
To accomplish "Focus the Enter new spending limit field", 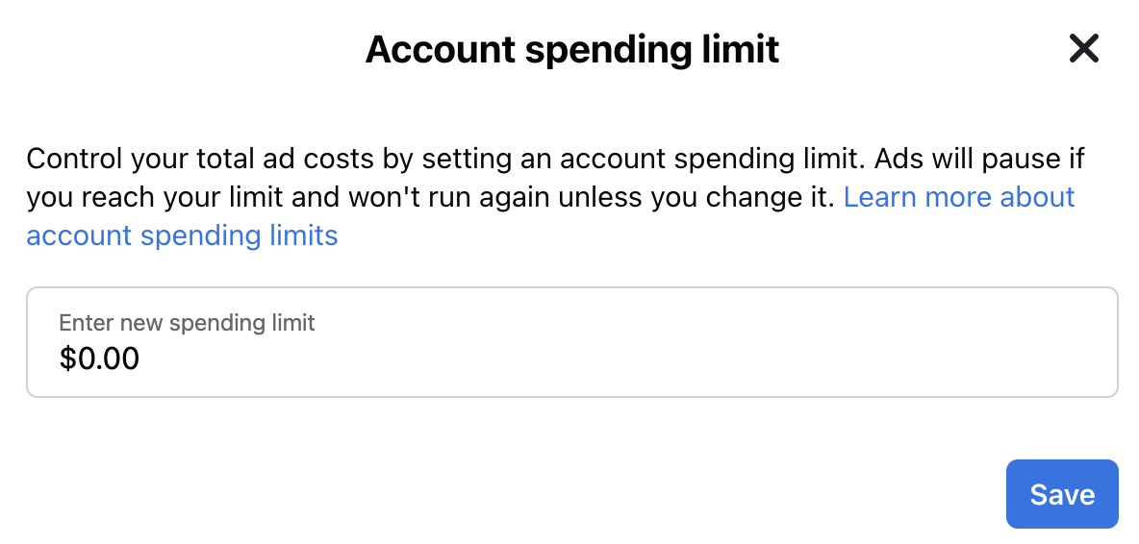I will (x=571, y=342).
